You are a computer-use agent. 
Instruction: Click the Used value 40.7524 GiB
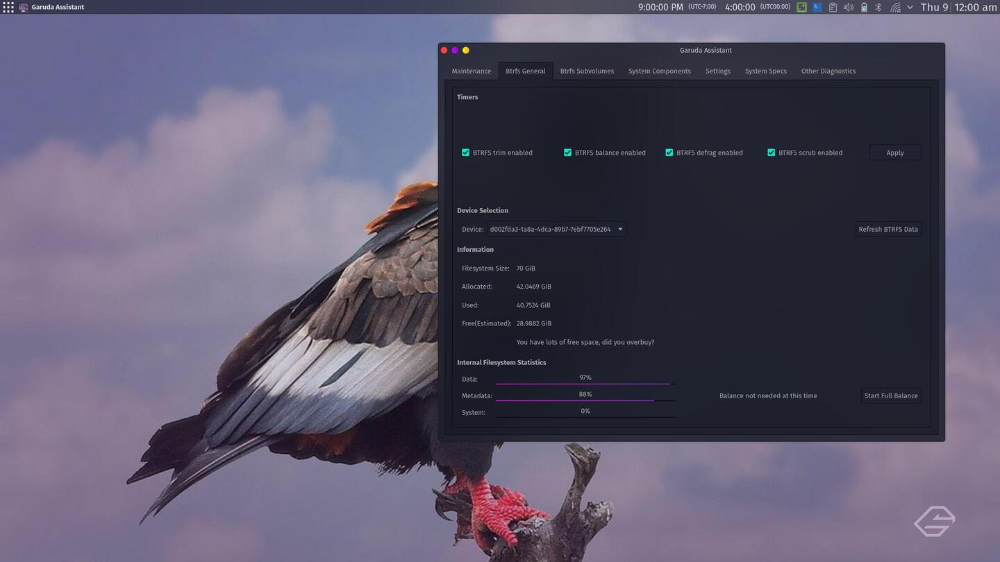(x=533, y=305)
